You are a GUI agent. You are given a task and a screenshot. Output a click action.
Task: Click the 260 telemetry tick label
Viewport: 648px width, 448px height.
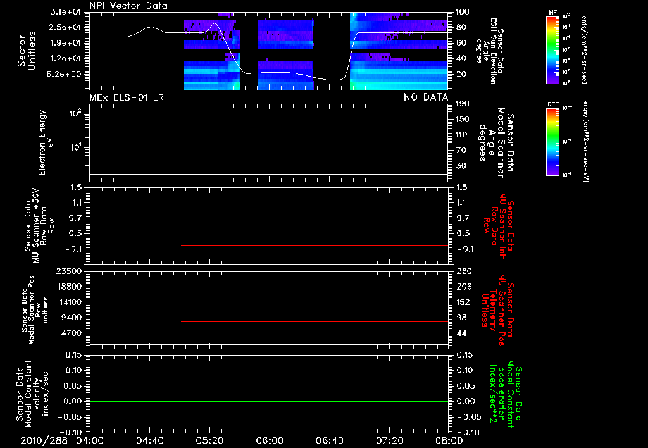coord(463,271)
